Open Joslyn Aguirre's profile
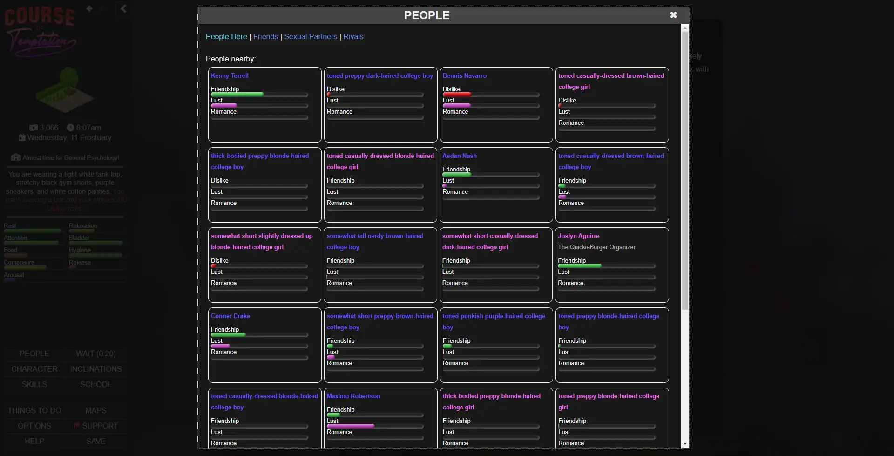 (x=579, y=236)
